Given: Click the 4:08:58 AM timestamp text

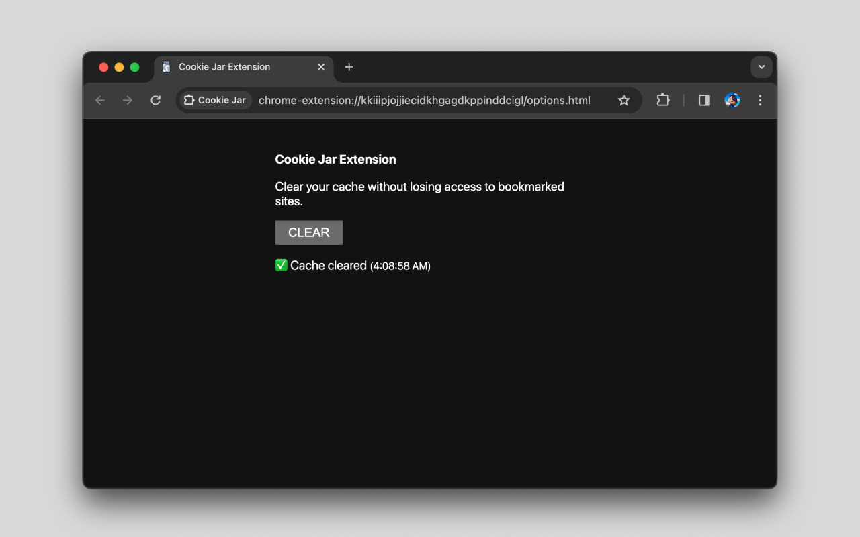Looking at the screenshot, I should pos(400,266).
